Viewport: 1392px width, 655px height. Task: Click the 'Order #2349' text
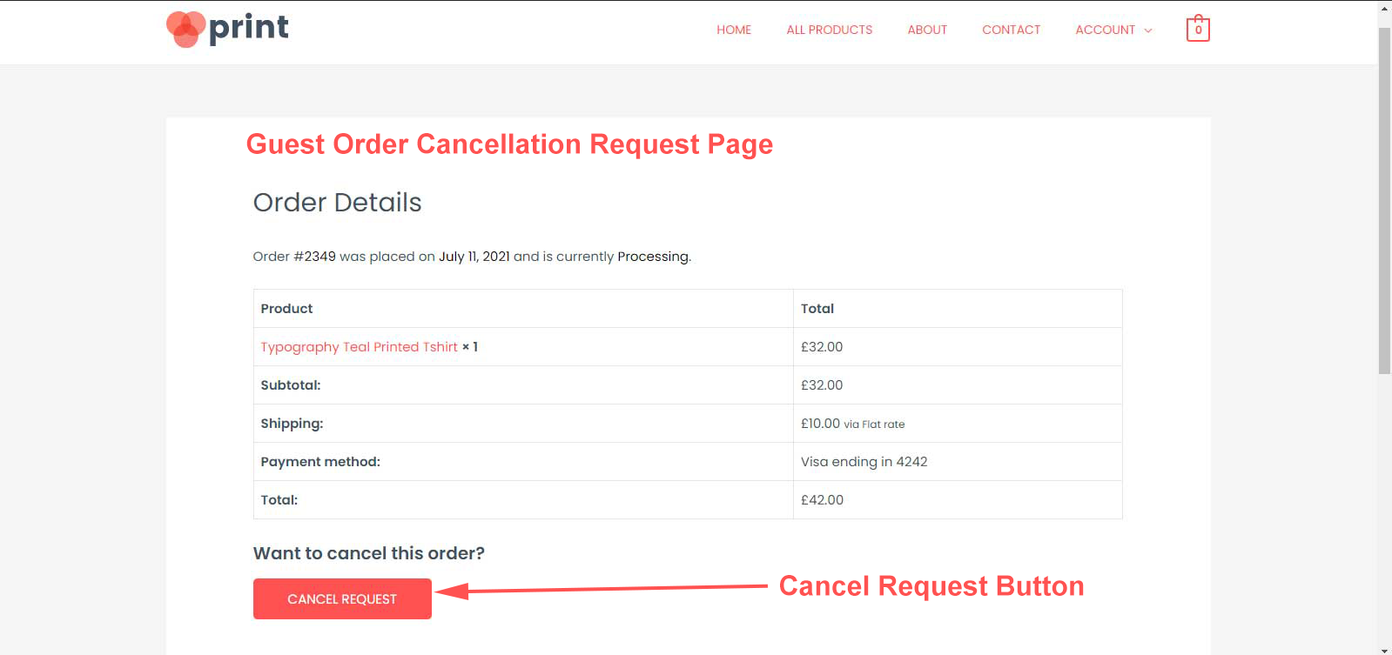click(x=294, y=256)
